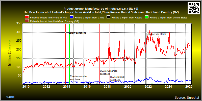Click the x-axis year label 2014
The height and width of the screenshot is (101, 202).
click(x=67, y=87)
